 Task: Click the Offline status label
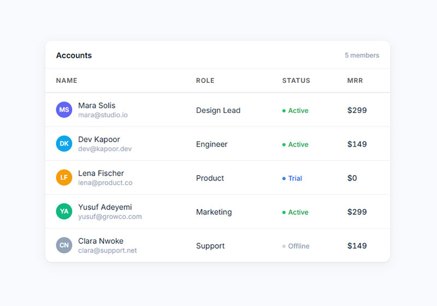(296, 246)
